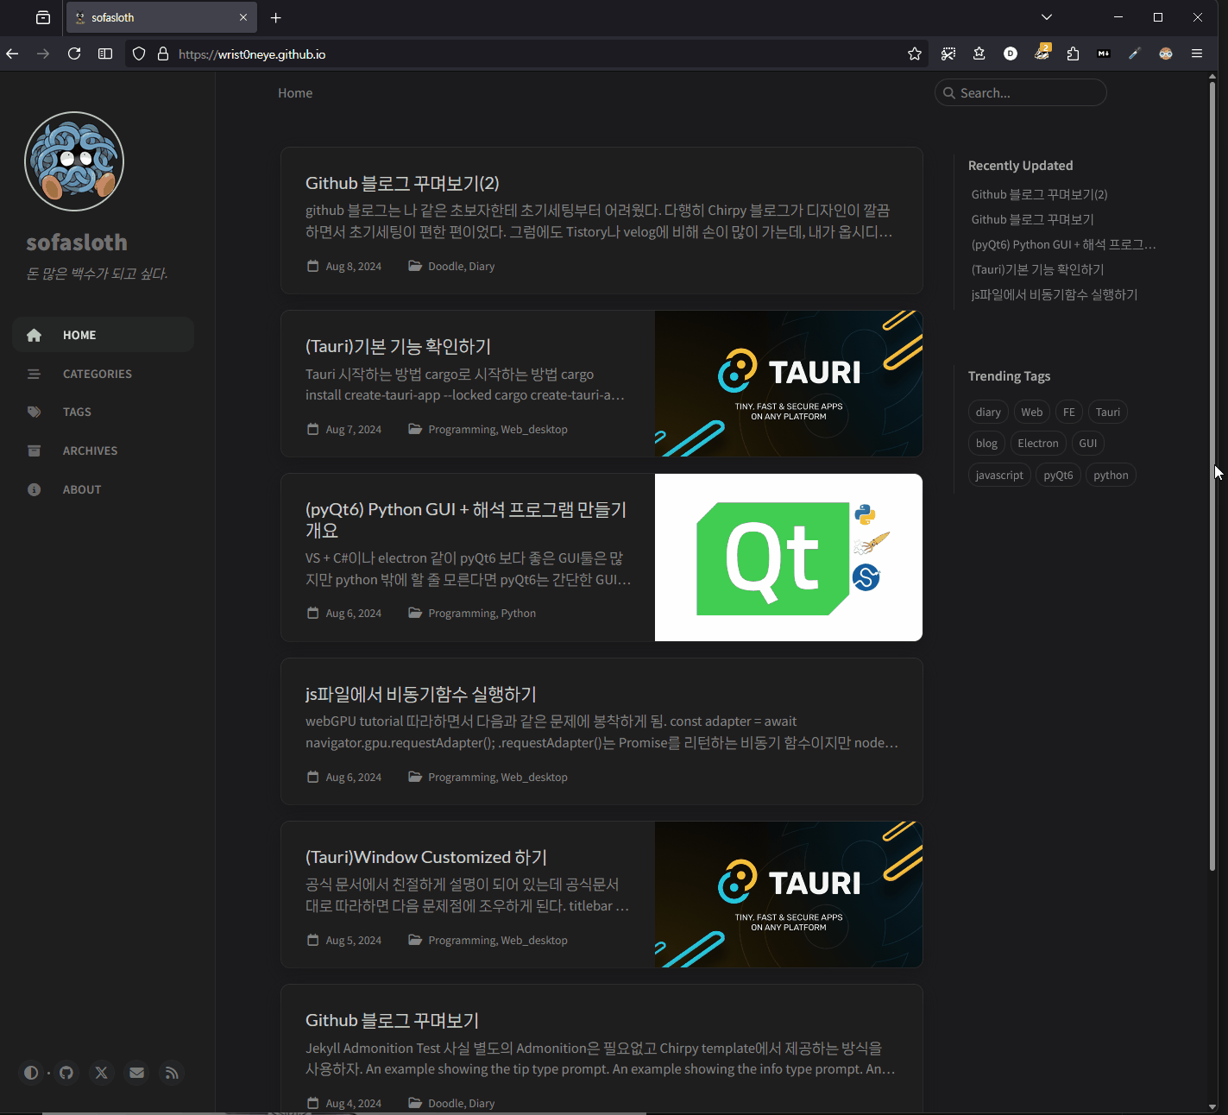Open the GitHub profile icon in sidebar

point(66,1073)
